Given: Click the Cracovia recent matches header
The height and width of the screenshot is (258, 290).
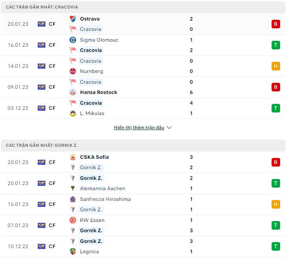Looking at the screenshot, I should pyautogui.click(x=42, y=7).
